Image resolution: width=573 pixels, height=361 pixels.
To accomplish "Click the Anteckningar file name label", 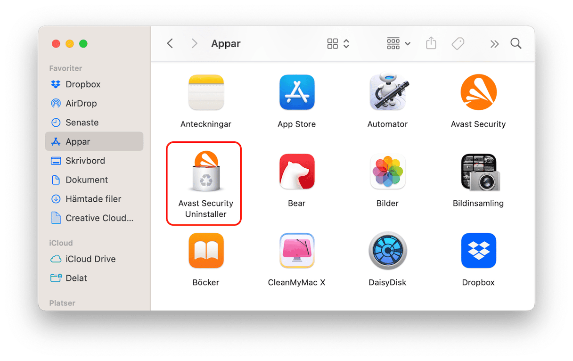I will tap(206, 124).
